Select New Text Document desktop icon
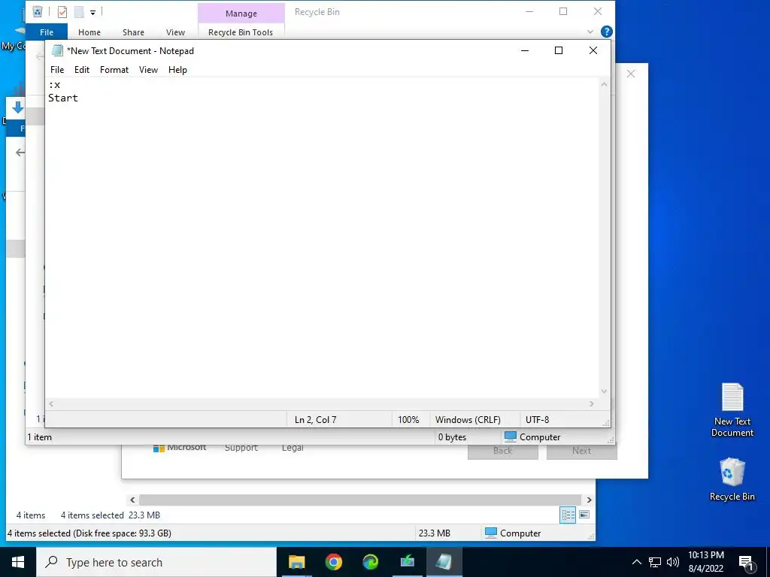Viewport: 770px width, 577px height. tap(732, 410)
